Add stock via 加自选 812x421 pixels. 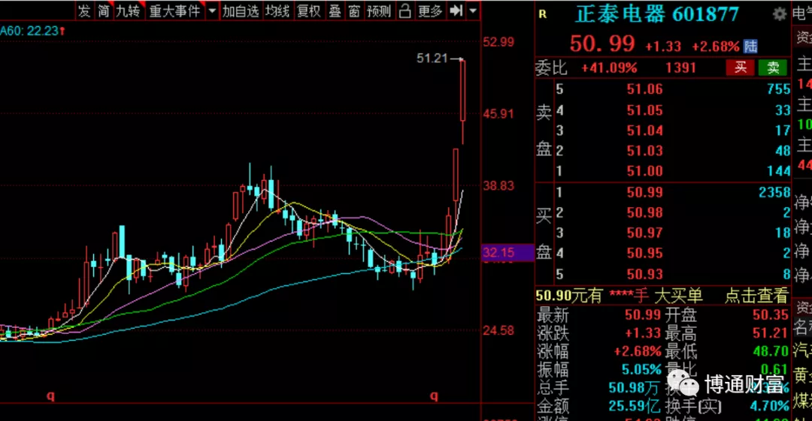point(241,11)
